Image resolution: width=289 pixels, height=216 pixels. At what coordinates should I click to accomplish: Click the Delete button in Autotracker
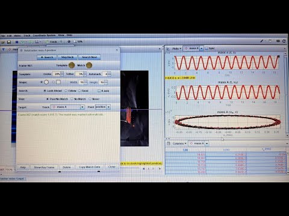[x=67, y=167]
